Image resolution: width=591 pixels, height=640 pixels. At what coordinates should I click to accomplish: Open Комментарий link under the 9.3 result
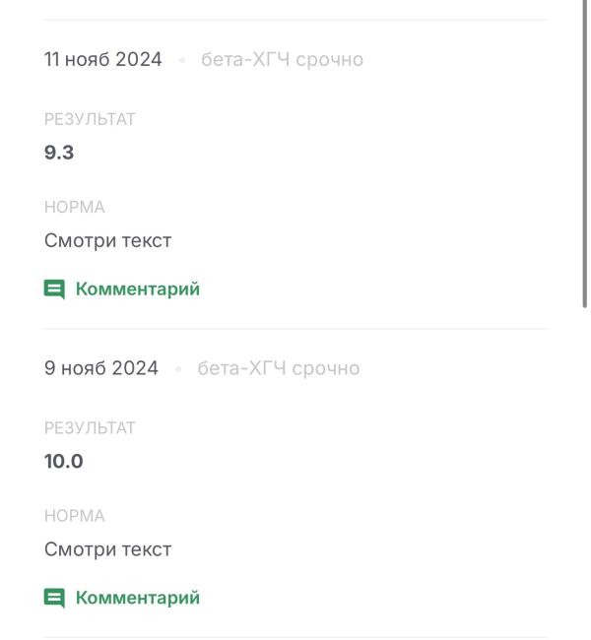(137, 289)
